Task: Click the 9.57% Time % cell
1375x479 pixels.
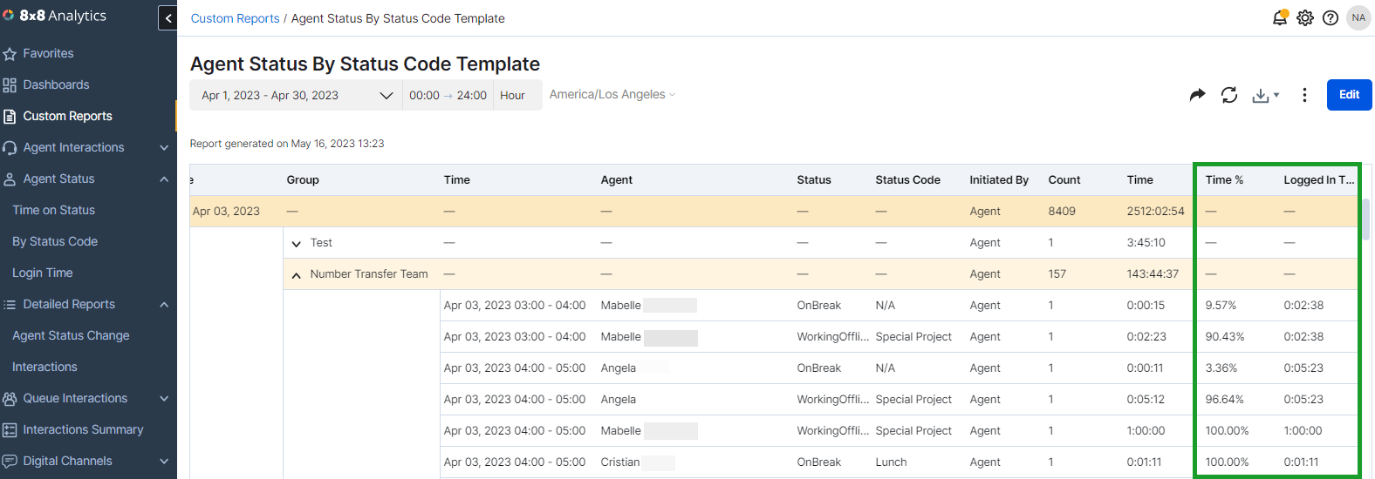Action: pyautogui.click(x=1221, y=306)
